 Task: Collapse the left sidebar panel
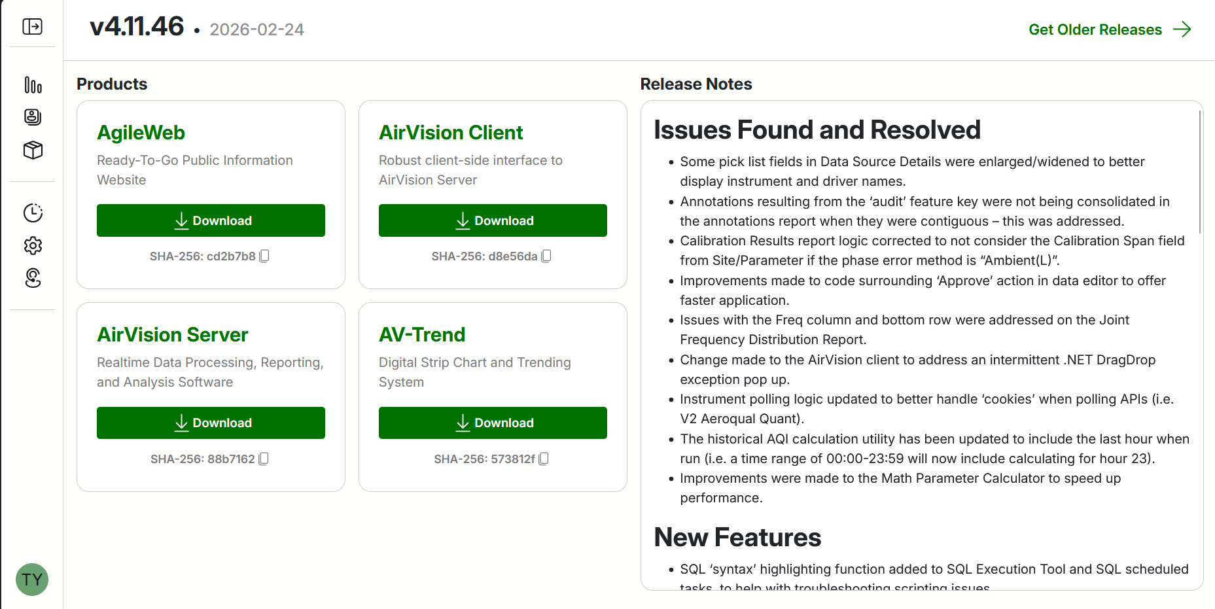[x=31, y=26]
